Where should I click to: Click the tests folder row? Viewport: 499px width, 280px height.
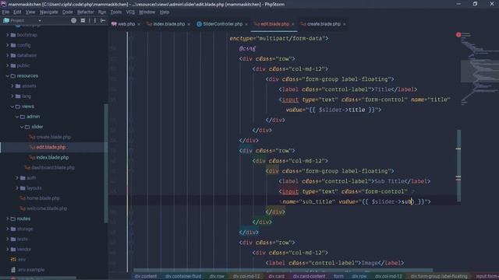(54, 239)
